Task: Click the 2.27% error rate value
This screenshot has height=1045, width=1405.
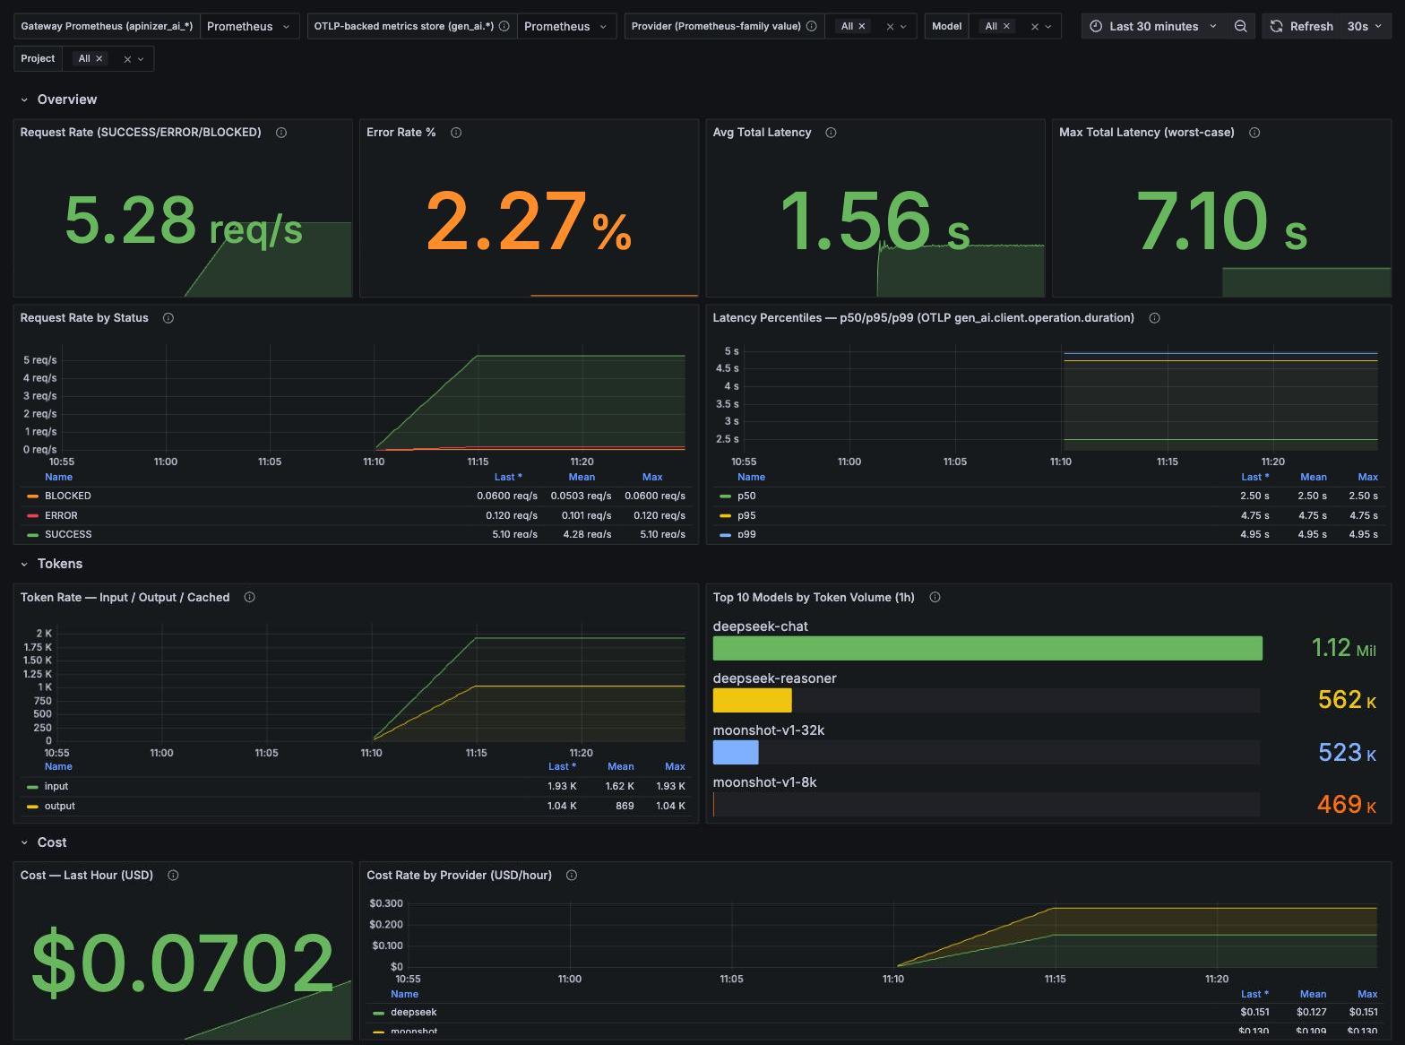Action: tap(529, 221)
